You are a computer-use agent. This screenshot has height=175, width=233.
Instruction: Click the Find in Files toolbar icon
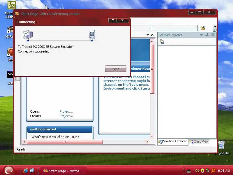203,28
